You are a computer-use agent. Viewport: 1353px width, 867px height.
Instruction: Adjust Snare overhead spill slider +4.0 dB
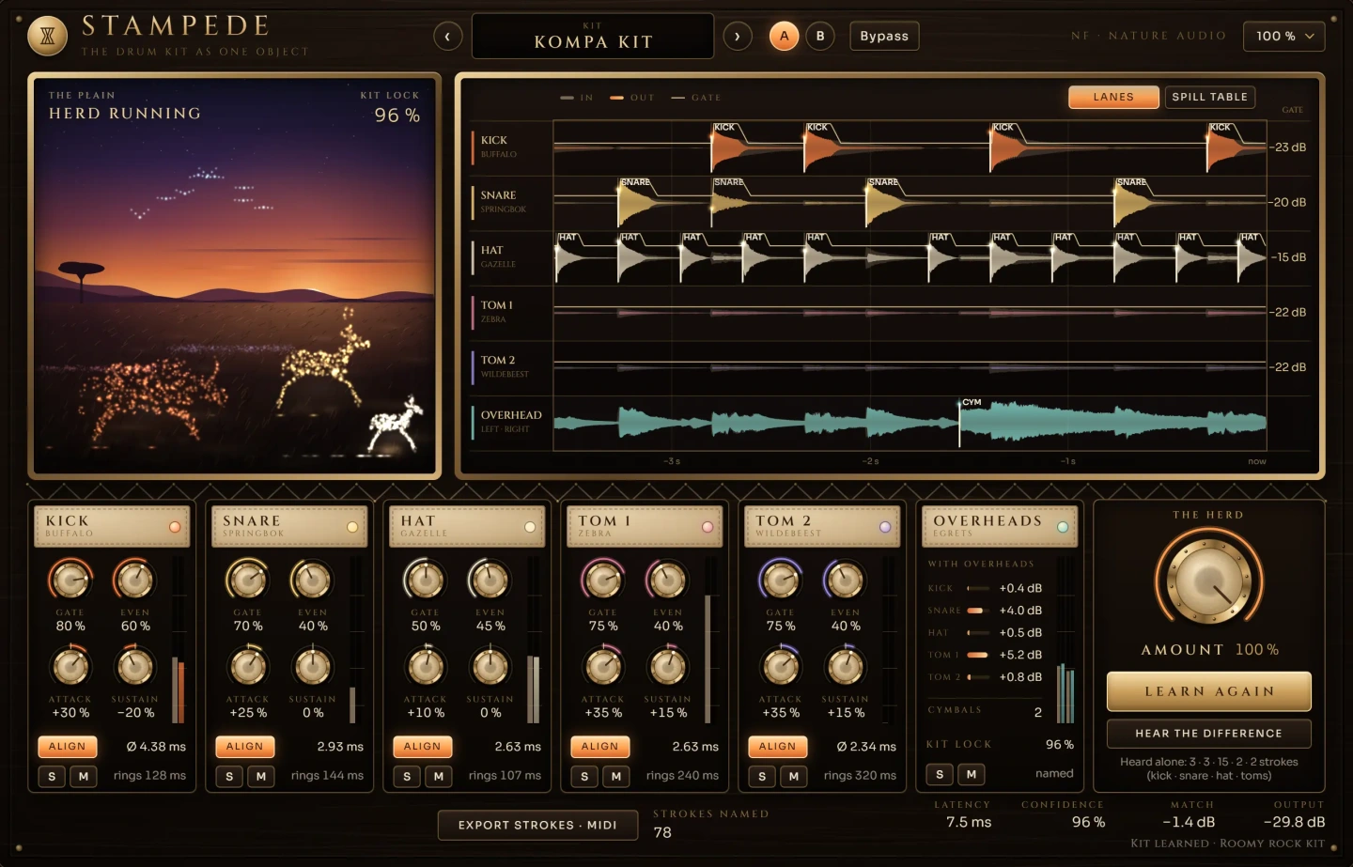pos(978,611)
